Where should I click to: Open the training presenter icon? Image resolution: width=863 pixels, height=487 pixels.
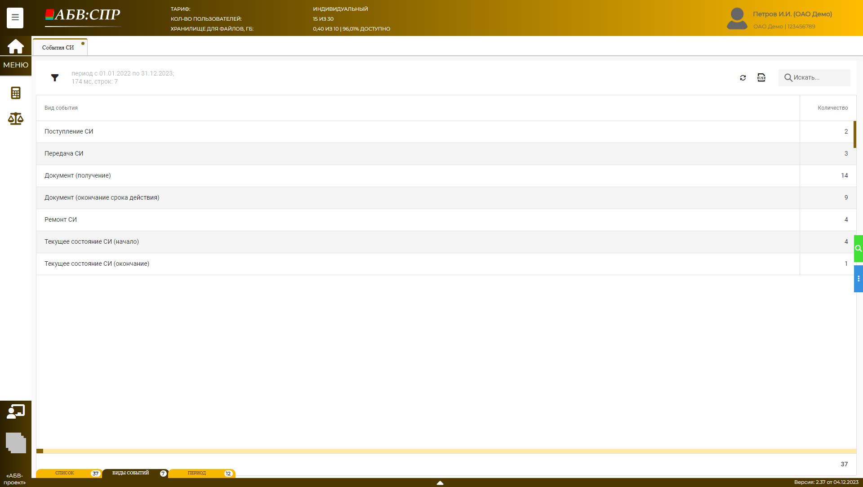click(x=16, y=411)
